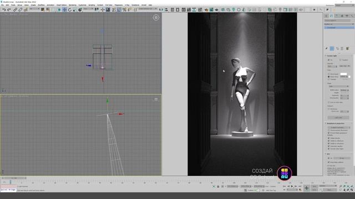Click the navigation wheel icon in Top viewport
The height and width of the screenshot is (199, 355).
(x=156, y=17)
